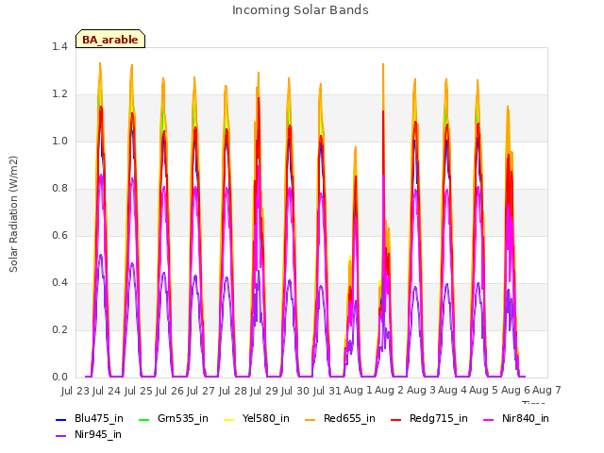Click the 0.2 y-axis tick label
604x453 pixels.
tap(59, 329)
